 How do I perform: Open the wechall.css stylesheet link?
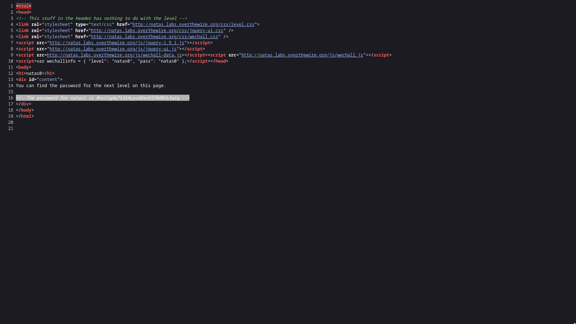pyautogui.click(x=154, y=37)
